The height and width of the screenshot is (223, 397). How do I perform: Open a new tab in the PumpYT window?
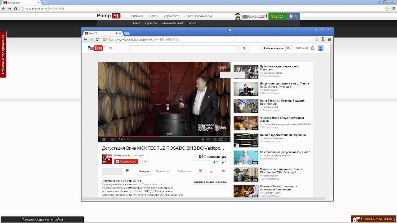[x=127, y=33]
